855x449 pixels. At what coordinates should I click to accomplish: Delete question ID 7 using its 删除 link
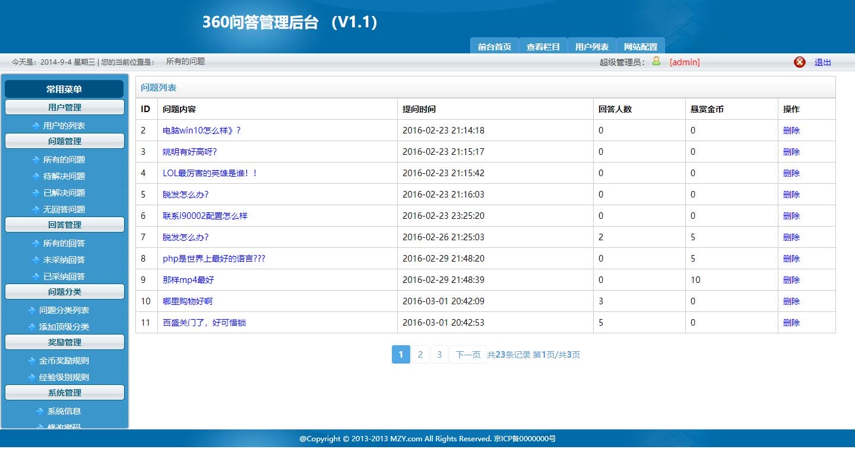click(x=791, y=237)
